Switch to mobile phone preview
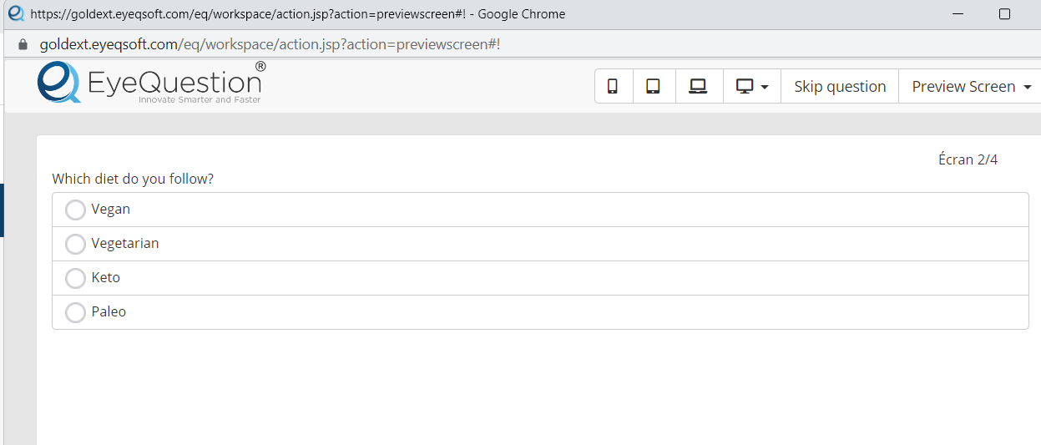The width and height of the screenshot is (1041, 445). (x=613, y=86)
